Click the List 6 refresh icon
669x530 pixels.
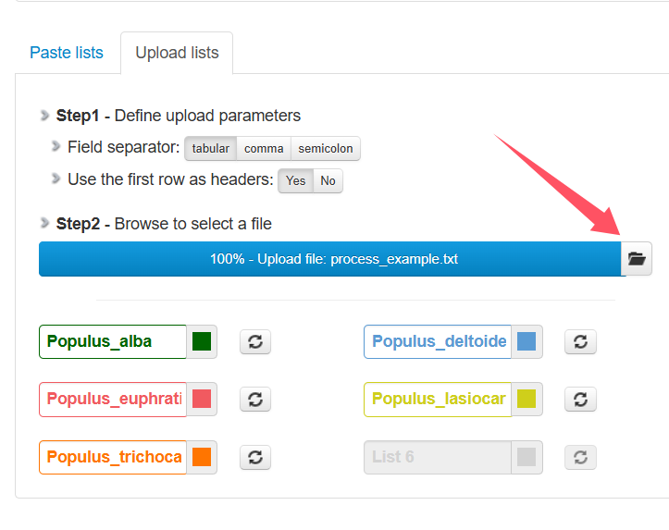pyautogui.click(x=580, y=457)
